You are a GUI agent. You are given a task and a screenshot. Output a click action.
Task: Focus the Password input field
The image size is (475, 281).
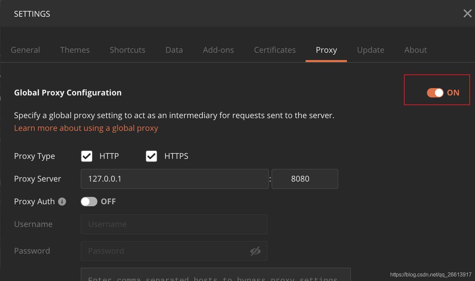(x=174, y=251)
